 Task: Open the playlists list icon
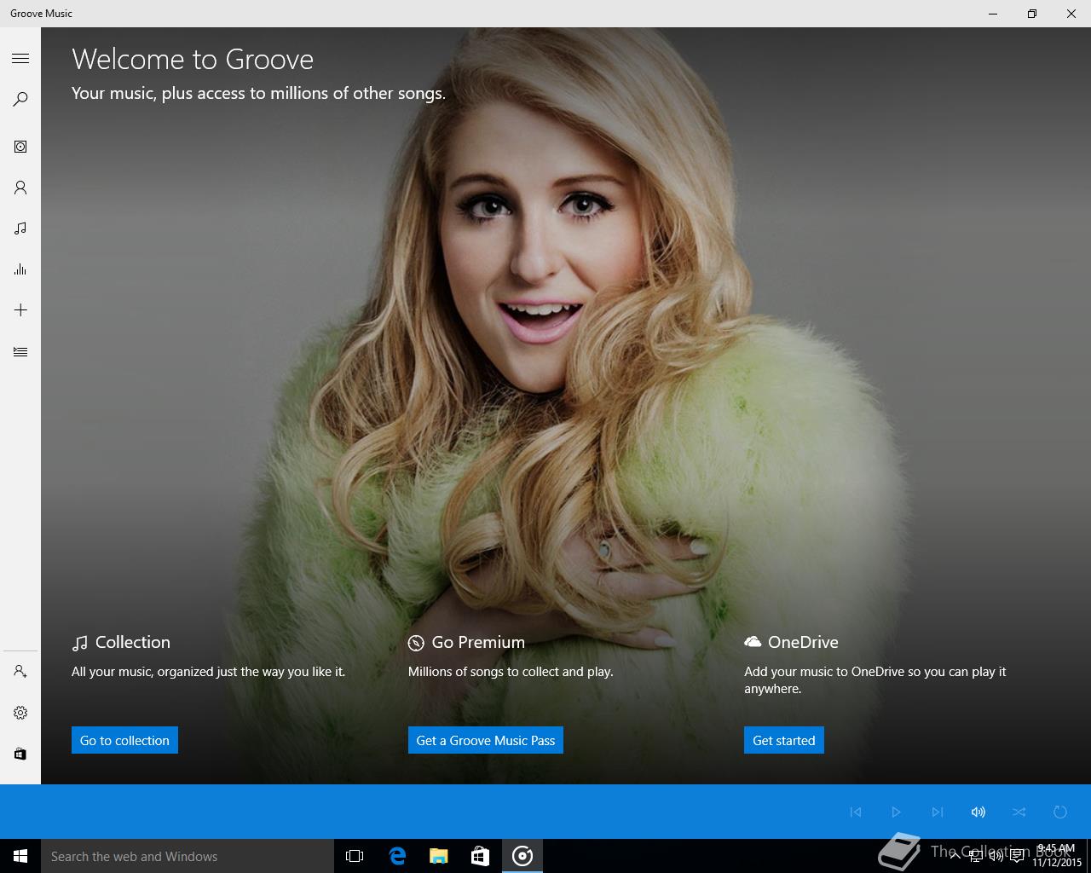(20, 351)
